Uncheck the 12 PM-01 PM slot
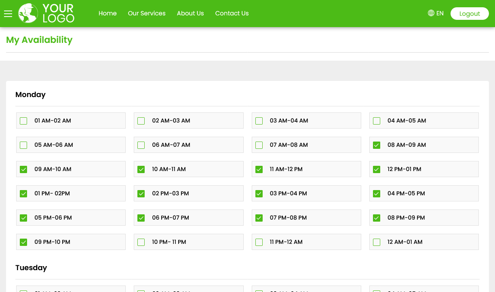The width and height of the screenshot is (495, 292). pos(376,169)
